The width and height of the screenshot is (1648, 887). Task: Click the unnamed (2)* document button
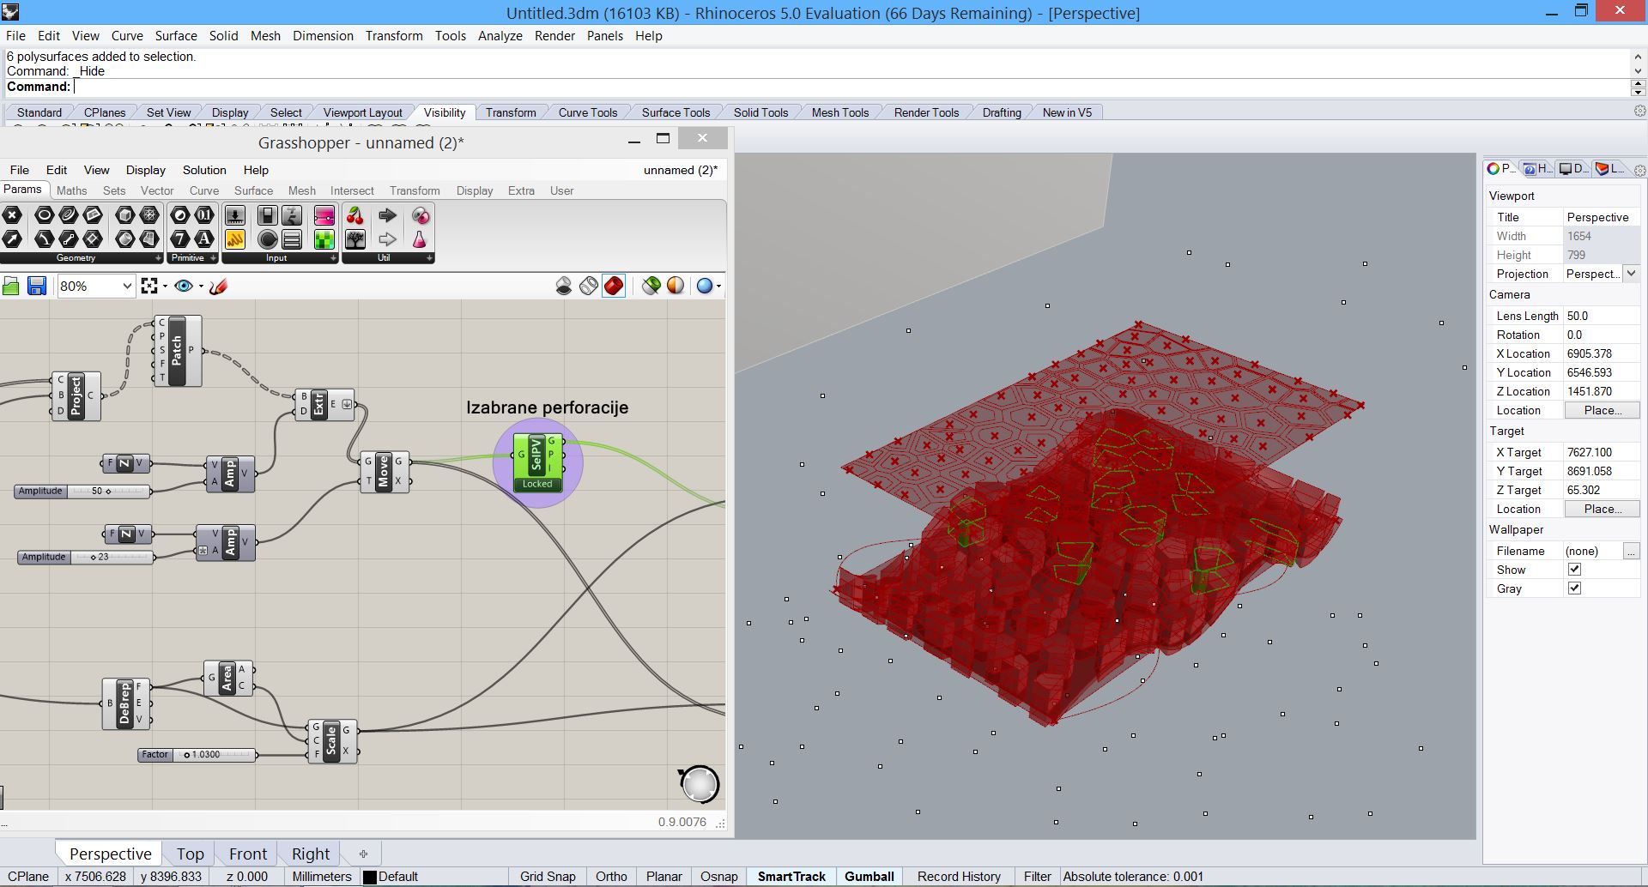[x=680, y=170]
